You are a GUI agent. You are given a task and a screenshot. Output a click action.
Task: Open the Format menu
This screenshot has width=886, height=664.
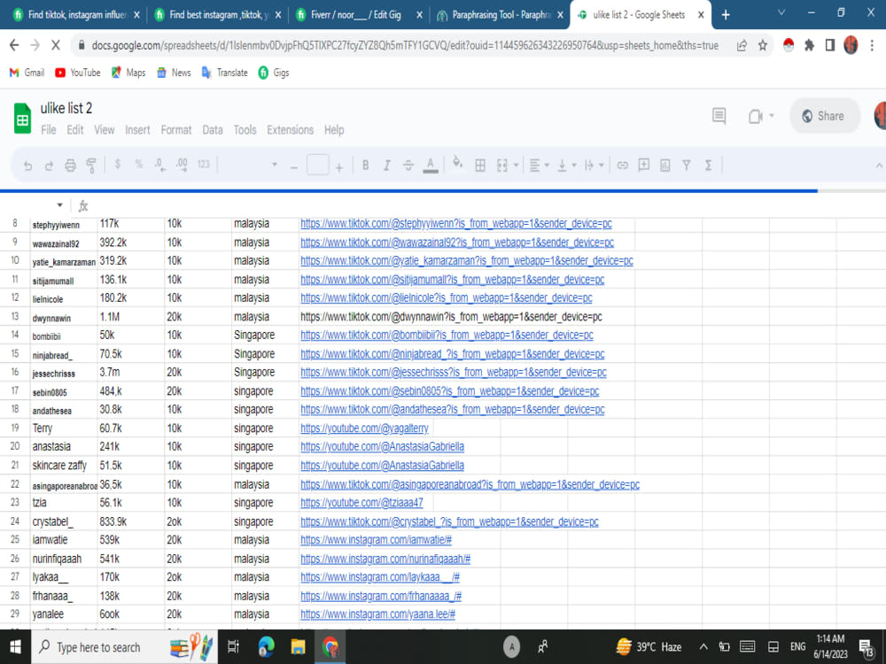pyautogui.click(x=176, y=130)
